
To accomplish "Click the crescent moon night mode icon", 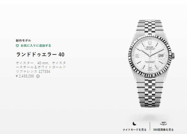I will pos(134,124).
